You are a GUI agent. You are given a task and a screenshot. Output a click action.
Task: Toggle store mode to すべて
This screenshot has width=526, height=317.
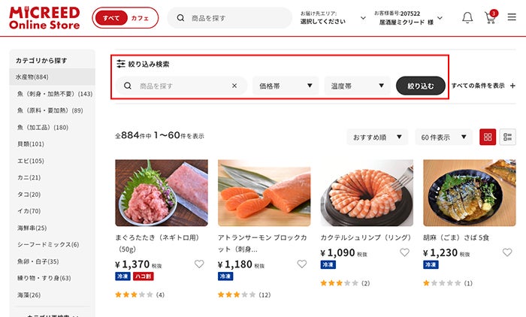coord(111,18)
